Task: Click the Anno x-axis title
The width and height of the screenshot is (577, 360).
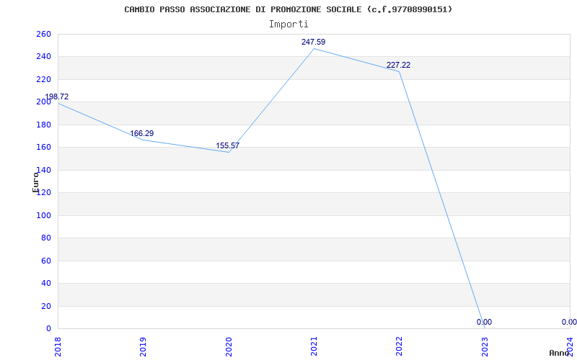Action: click(558, 353)
